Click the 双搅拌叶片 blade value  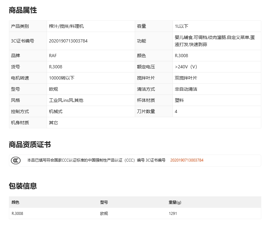pyautogui.click(x=186, y=78)
